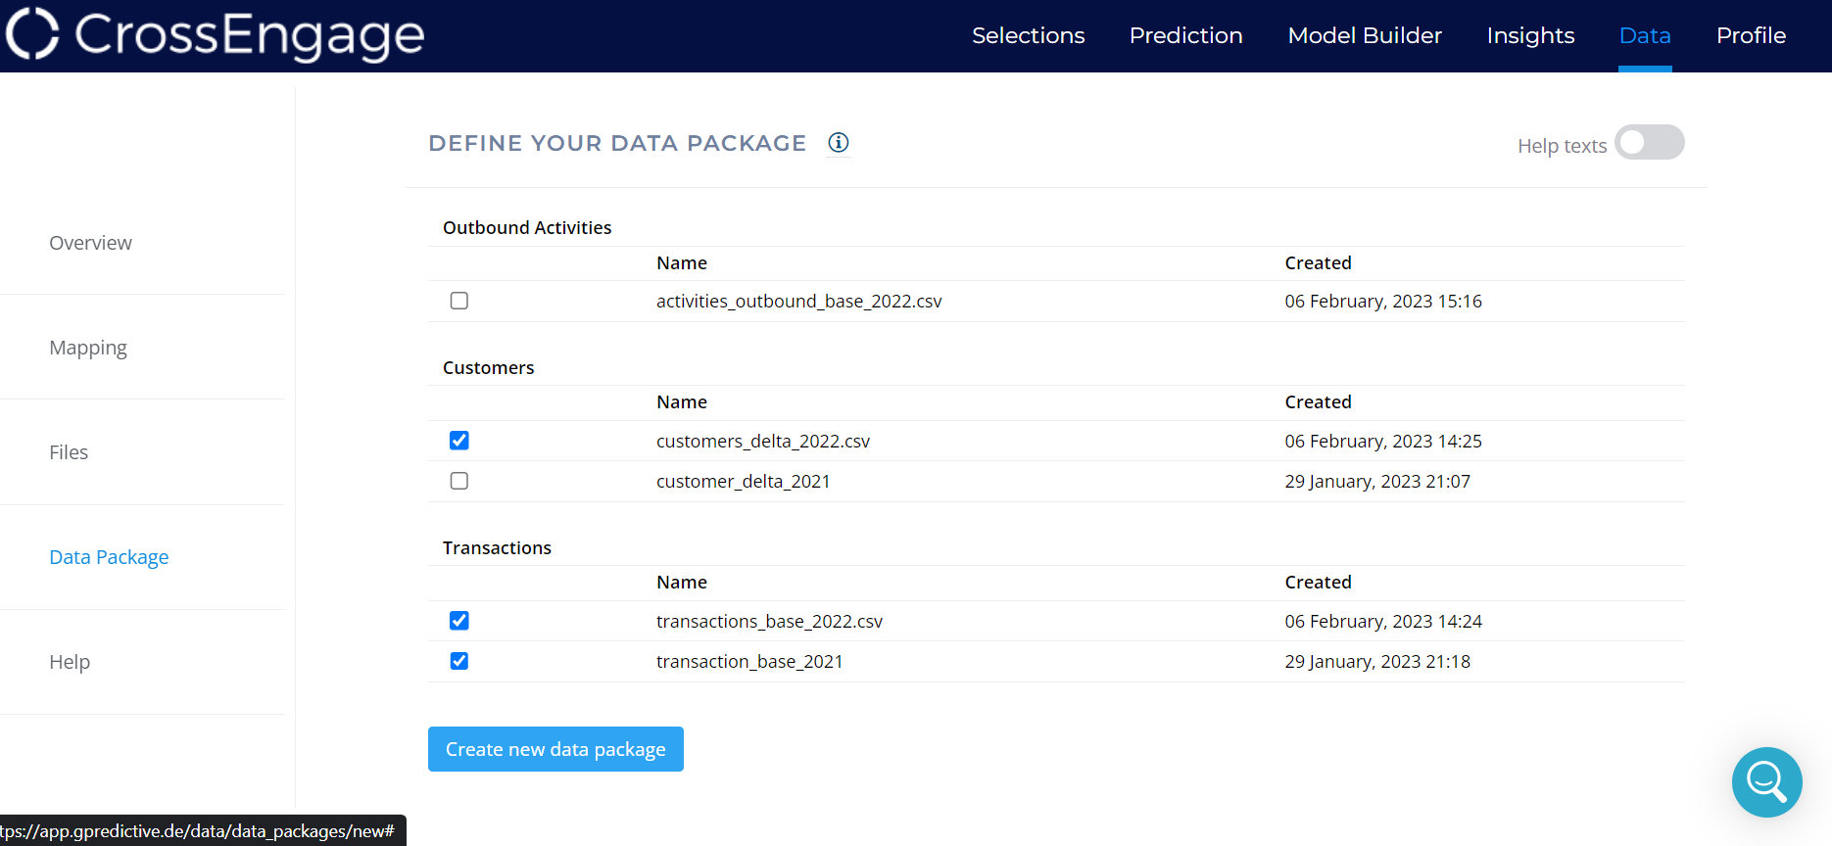
Task: Switch to the Insights page
Action: (x=1530, y=36)
